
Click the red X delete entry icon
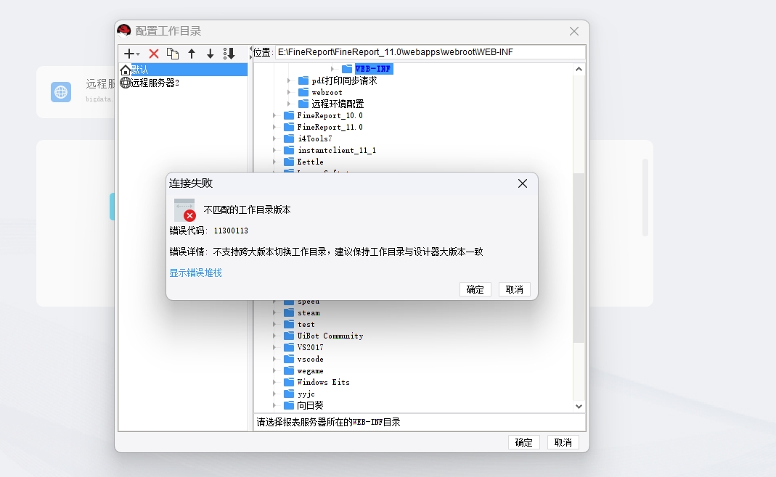coord(154,54)
